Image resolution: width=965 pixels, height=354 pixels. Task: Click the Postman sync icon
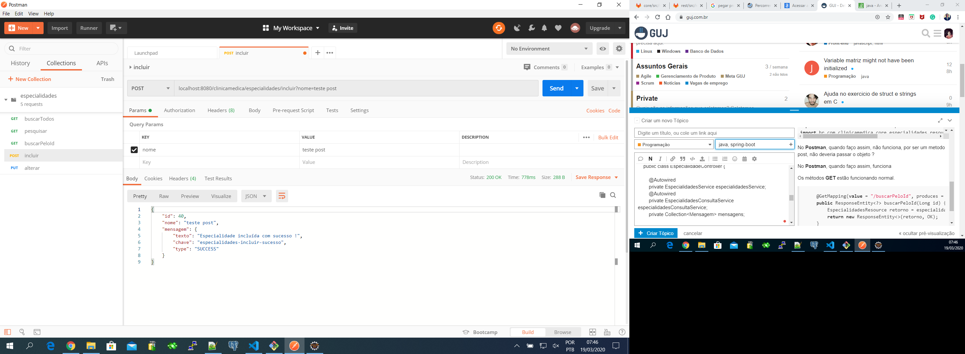coord(499,28)
